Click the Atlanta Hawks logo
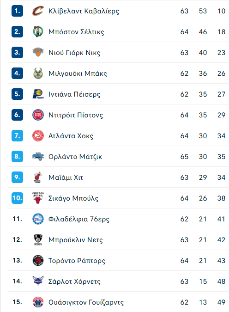The image size is (229, 312). tap(38, 136)
